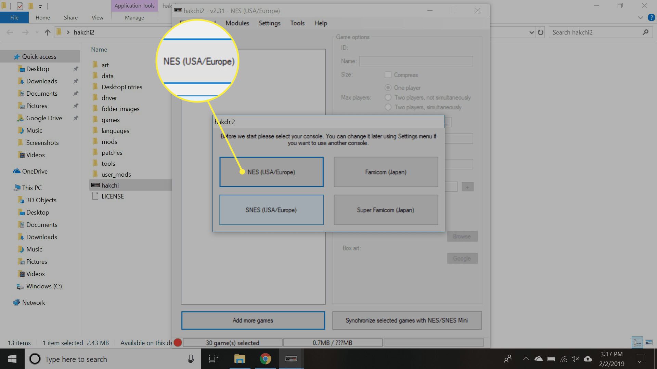Click Synchronize selected games with NES/SNES Mini
Viewport: 657px width, 369px height.
pos(407,320)
